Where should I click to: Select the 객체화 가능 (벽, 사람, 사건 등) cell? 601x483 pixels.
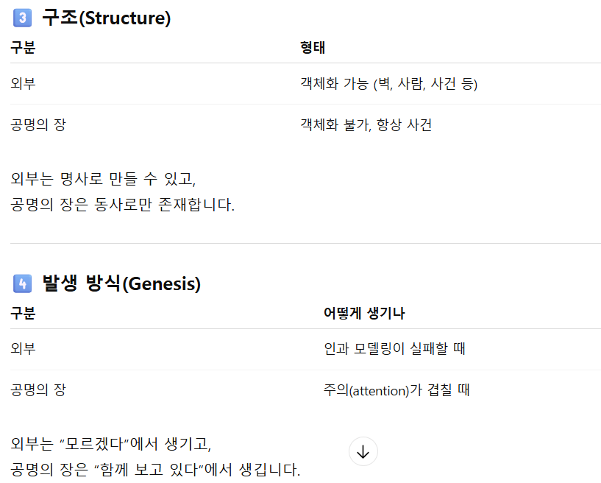[x=388, y=84]
